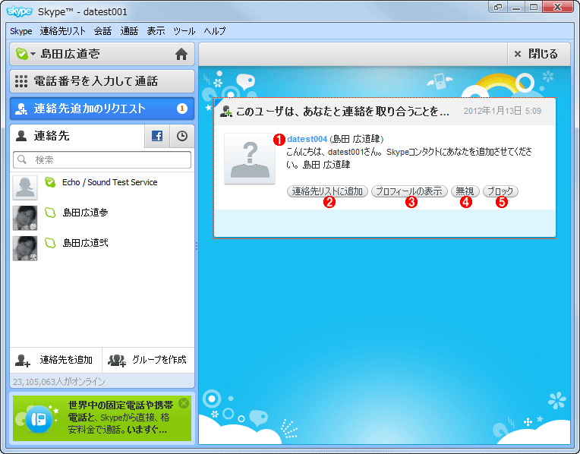Select contact 島田広道参
Screen dimensions: 580x454
click(x=102, y=218)
